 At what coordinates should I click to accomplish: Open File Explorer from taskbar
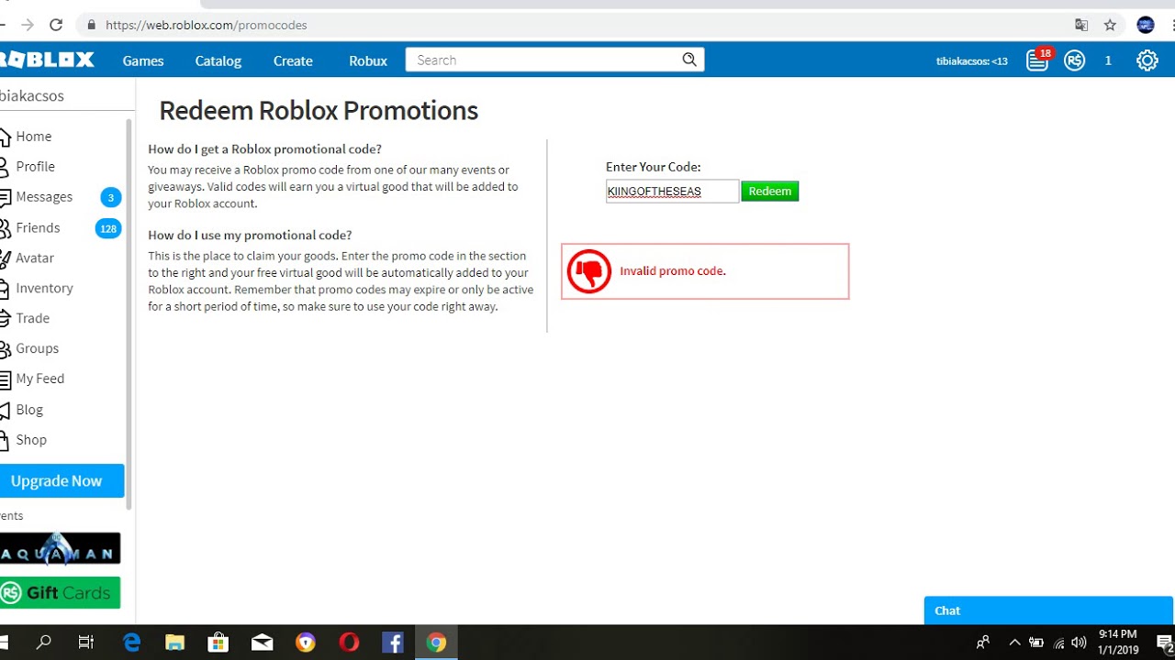pyautogui.click(x=174, y=643)
